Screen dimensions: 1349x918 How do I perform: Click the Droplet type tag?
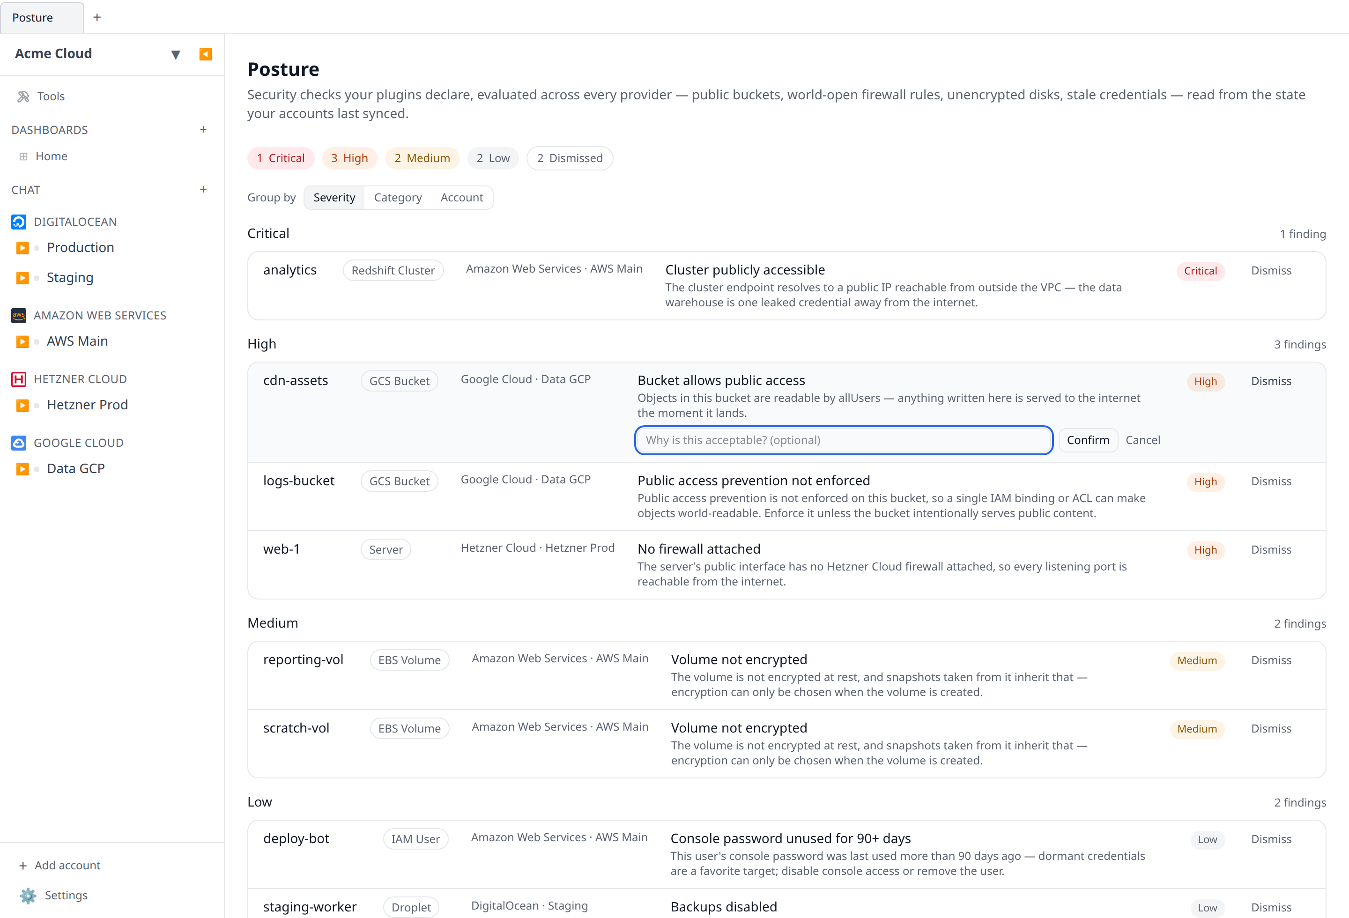tap(411, 908)
